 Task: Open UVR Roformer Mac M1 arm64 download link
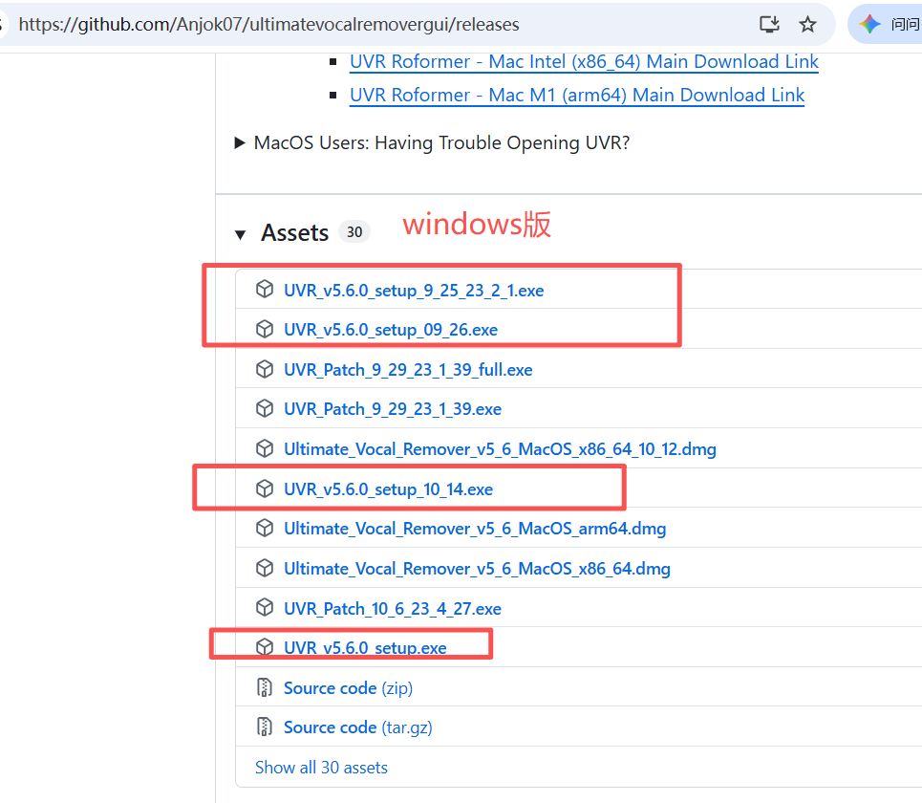coord(577,96)
